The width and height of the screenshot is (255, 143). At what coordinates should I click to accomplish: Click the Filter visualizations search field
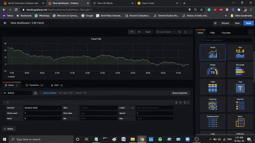click(226, 40)
